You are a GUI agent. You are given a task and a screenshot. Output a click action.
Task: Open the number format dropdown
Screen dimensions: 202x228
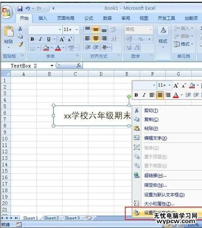(150, 30)
